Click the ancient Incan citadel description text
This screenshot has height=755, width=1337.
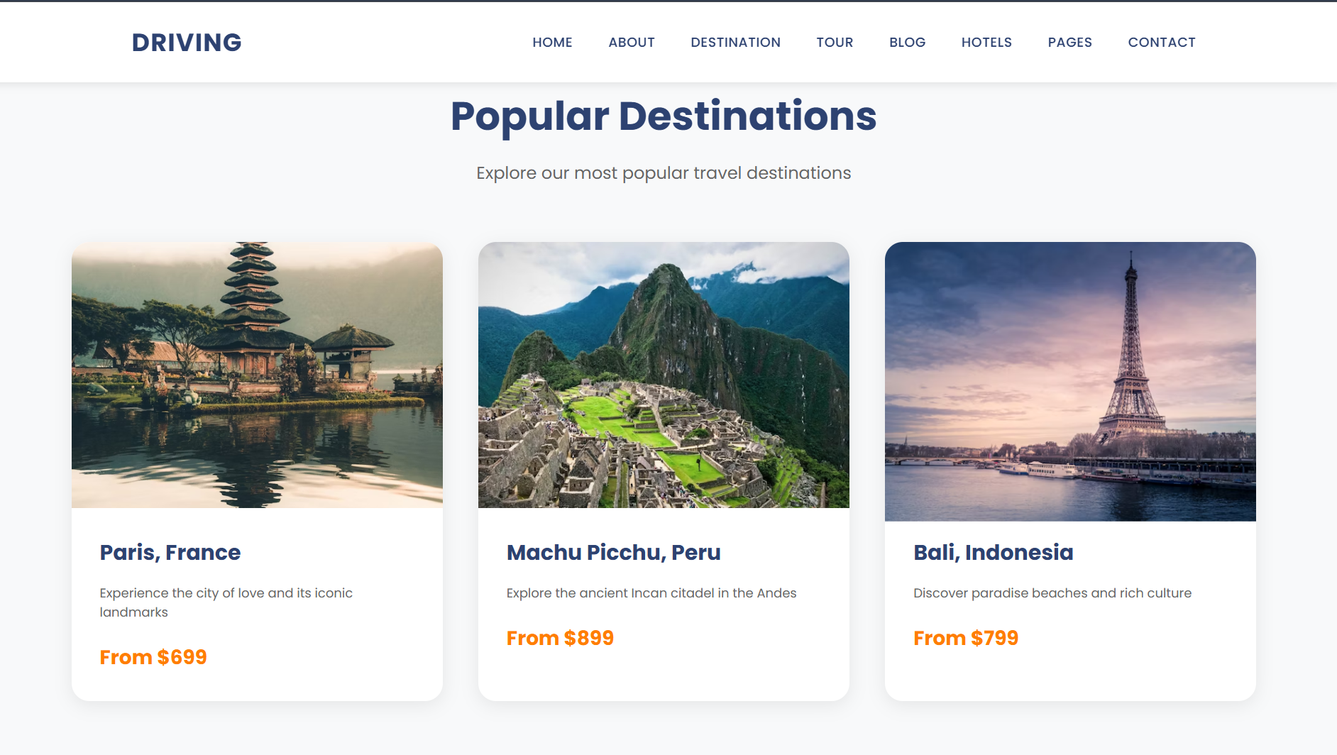(651, 593)
